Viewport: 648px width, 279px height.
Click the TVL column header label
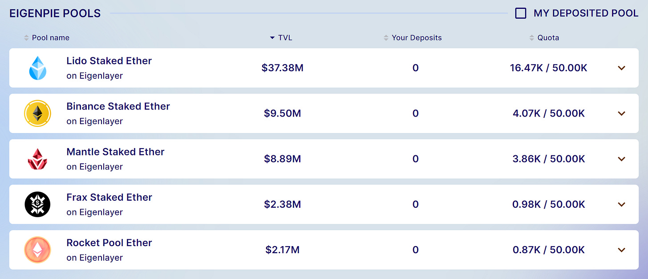285,38
